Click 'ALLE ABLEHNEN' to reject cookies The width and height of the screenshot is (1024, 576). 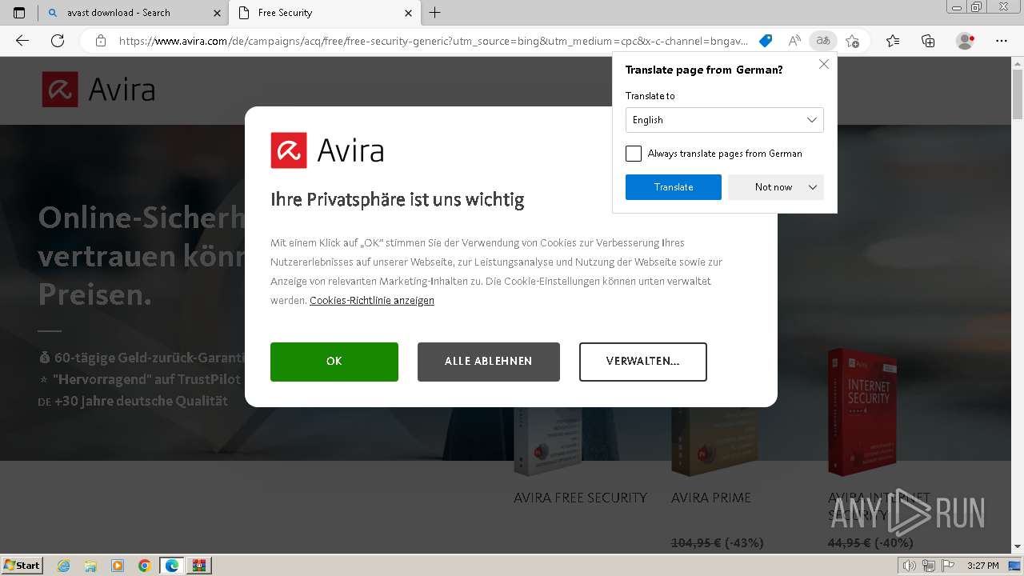pyautogui.click(x=489, y=362)
